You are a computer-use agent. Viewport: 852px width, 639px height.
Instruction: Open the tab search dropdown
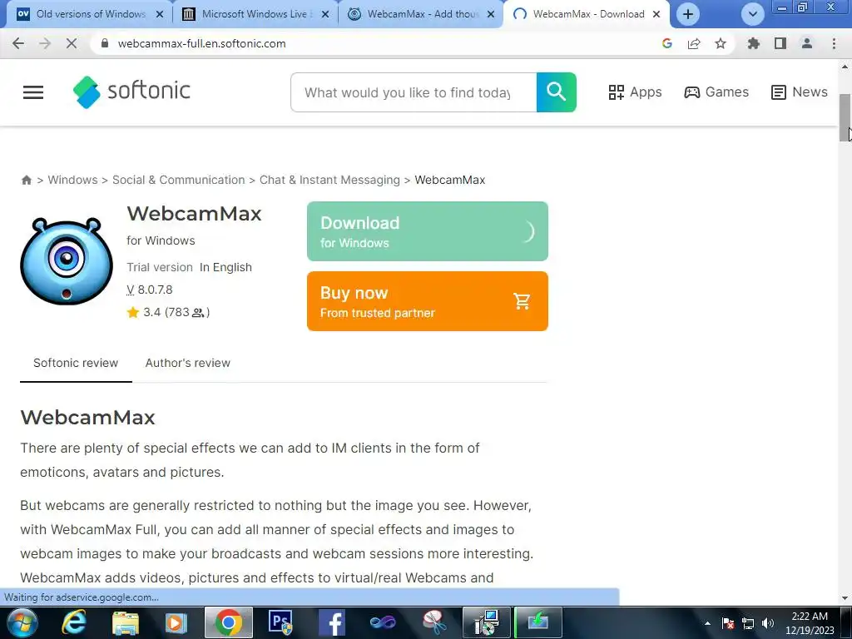pos(752,14)
